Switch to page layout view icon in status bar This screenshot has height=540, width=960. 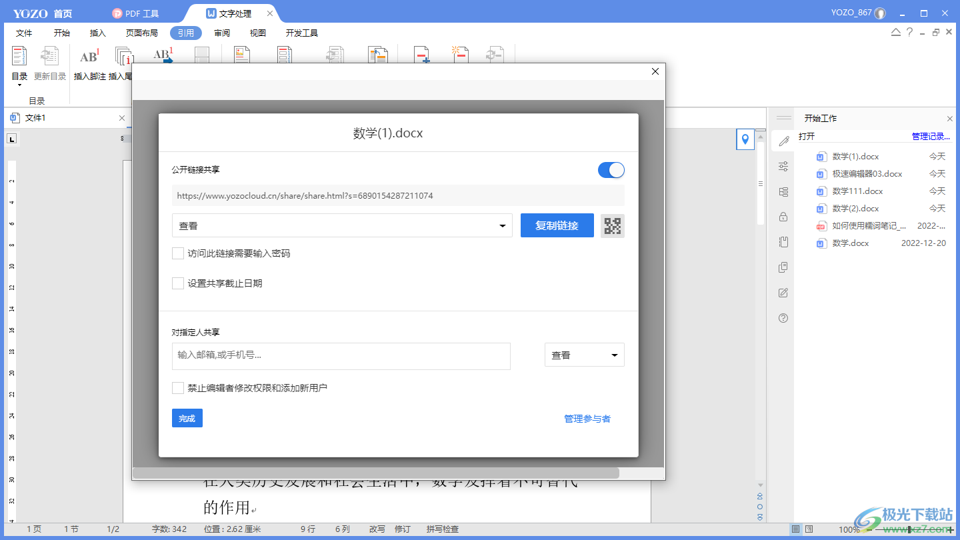[795, 529]
